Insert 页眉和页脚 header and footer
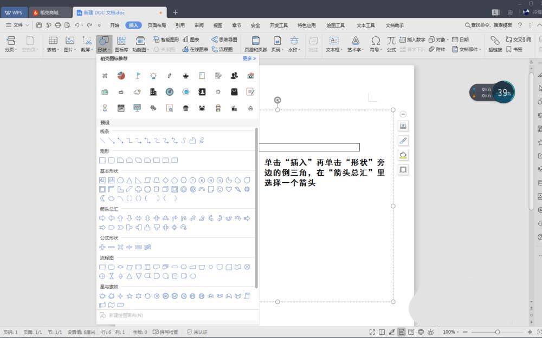Viewport: 542px width, 338px height. click(x=255, y=43)
